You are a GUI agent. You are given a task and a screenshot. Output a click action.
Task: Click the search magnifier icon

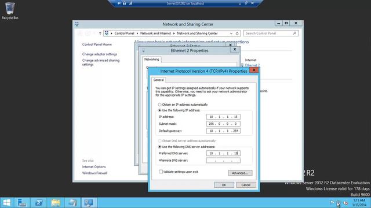pos(294,34)
